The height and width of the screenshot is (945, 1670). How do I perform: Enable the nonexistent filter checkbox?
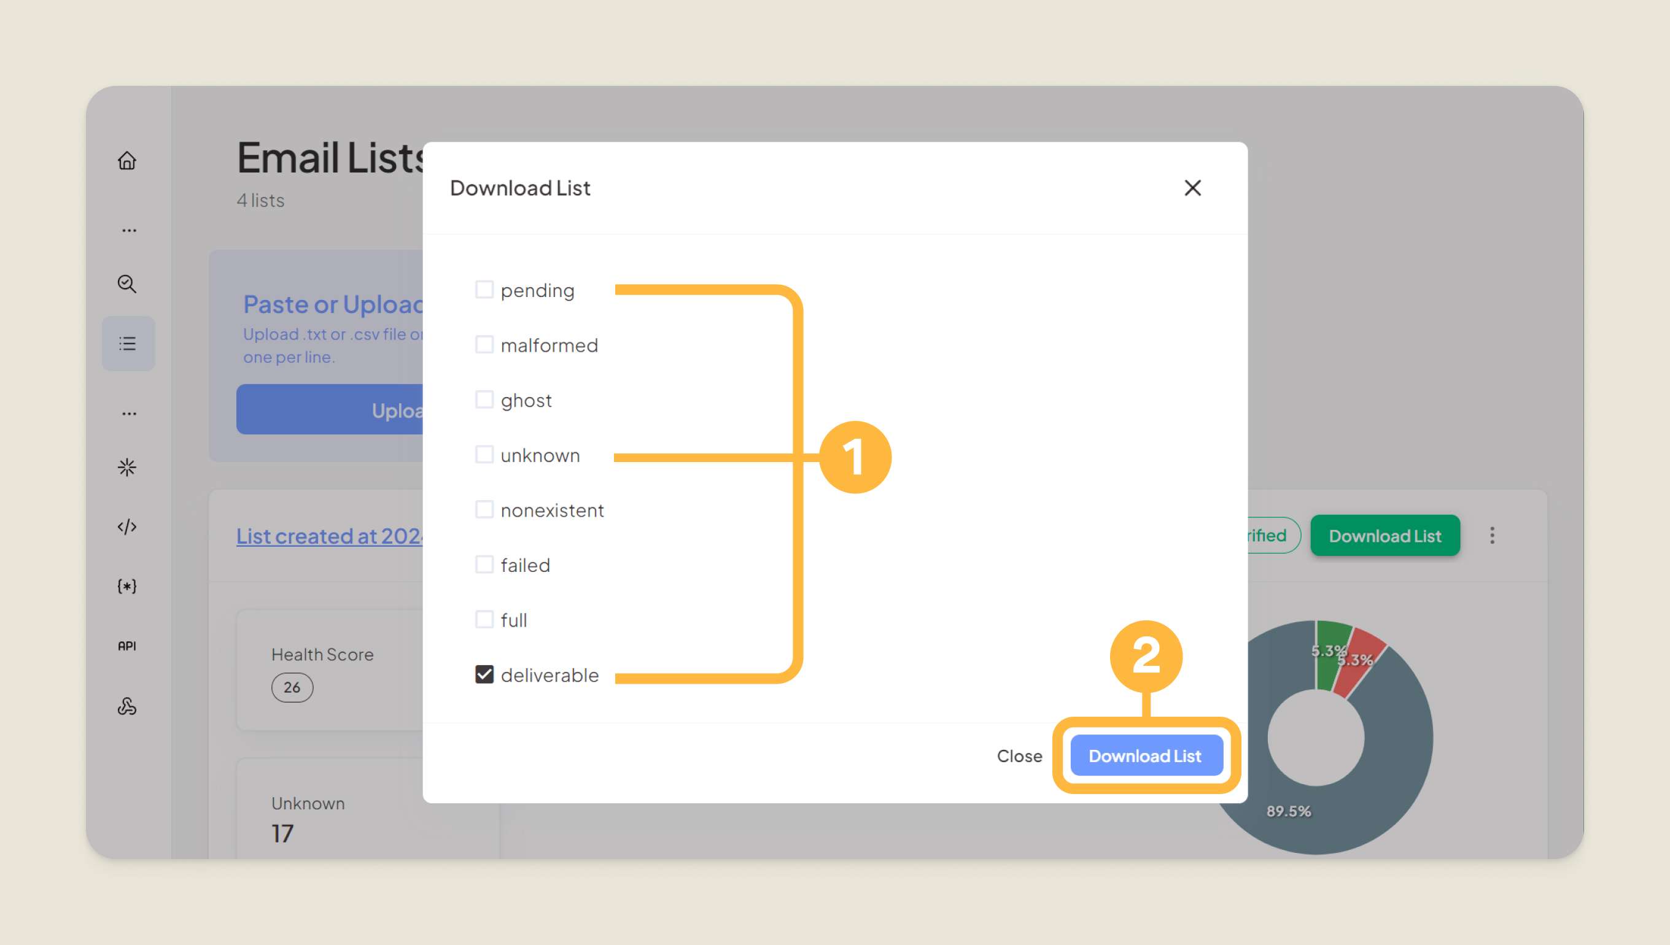[484, 509]
